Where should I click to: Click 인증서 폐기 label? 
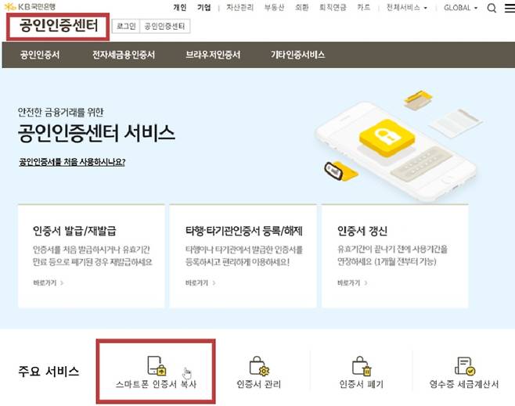point(362,384)
